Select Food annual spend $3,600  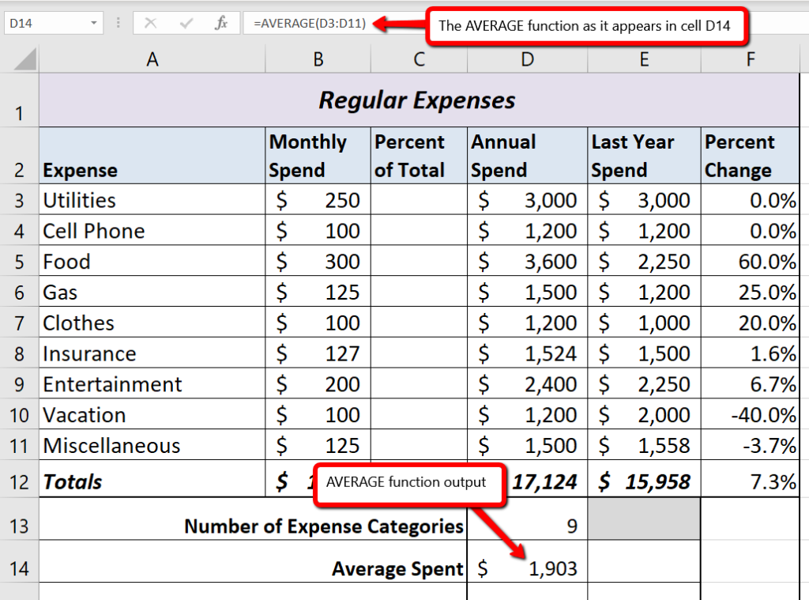click(527, 261)
